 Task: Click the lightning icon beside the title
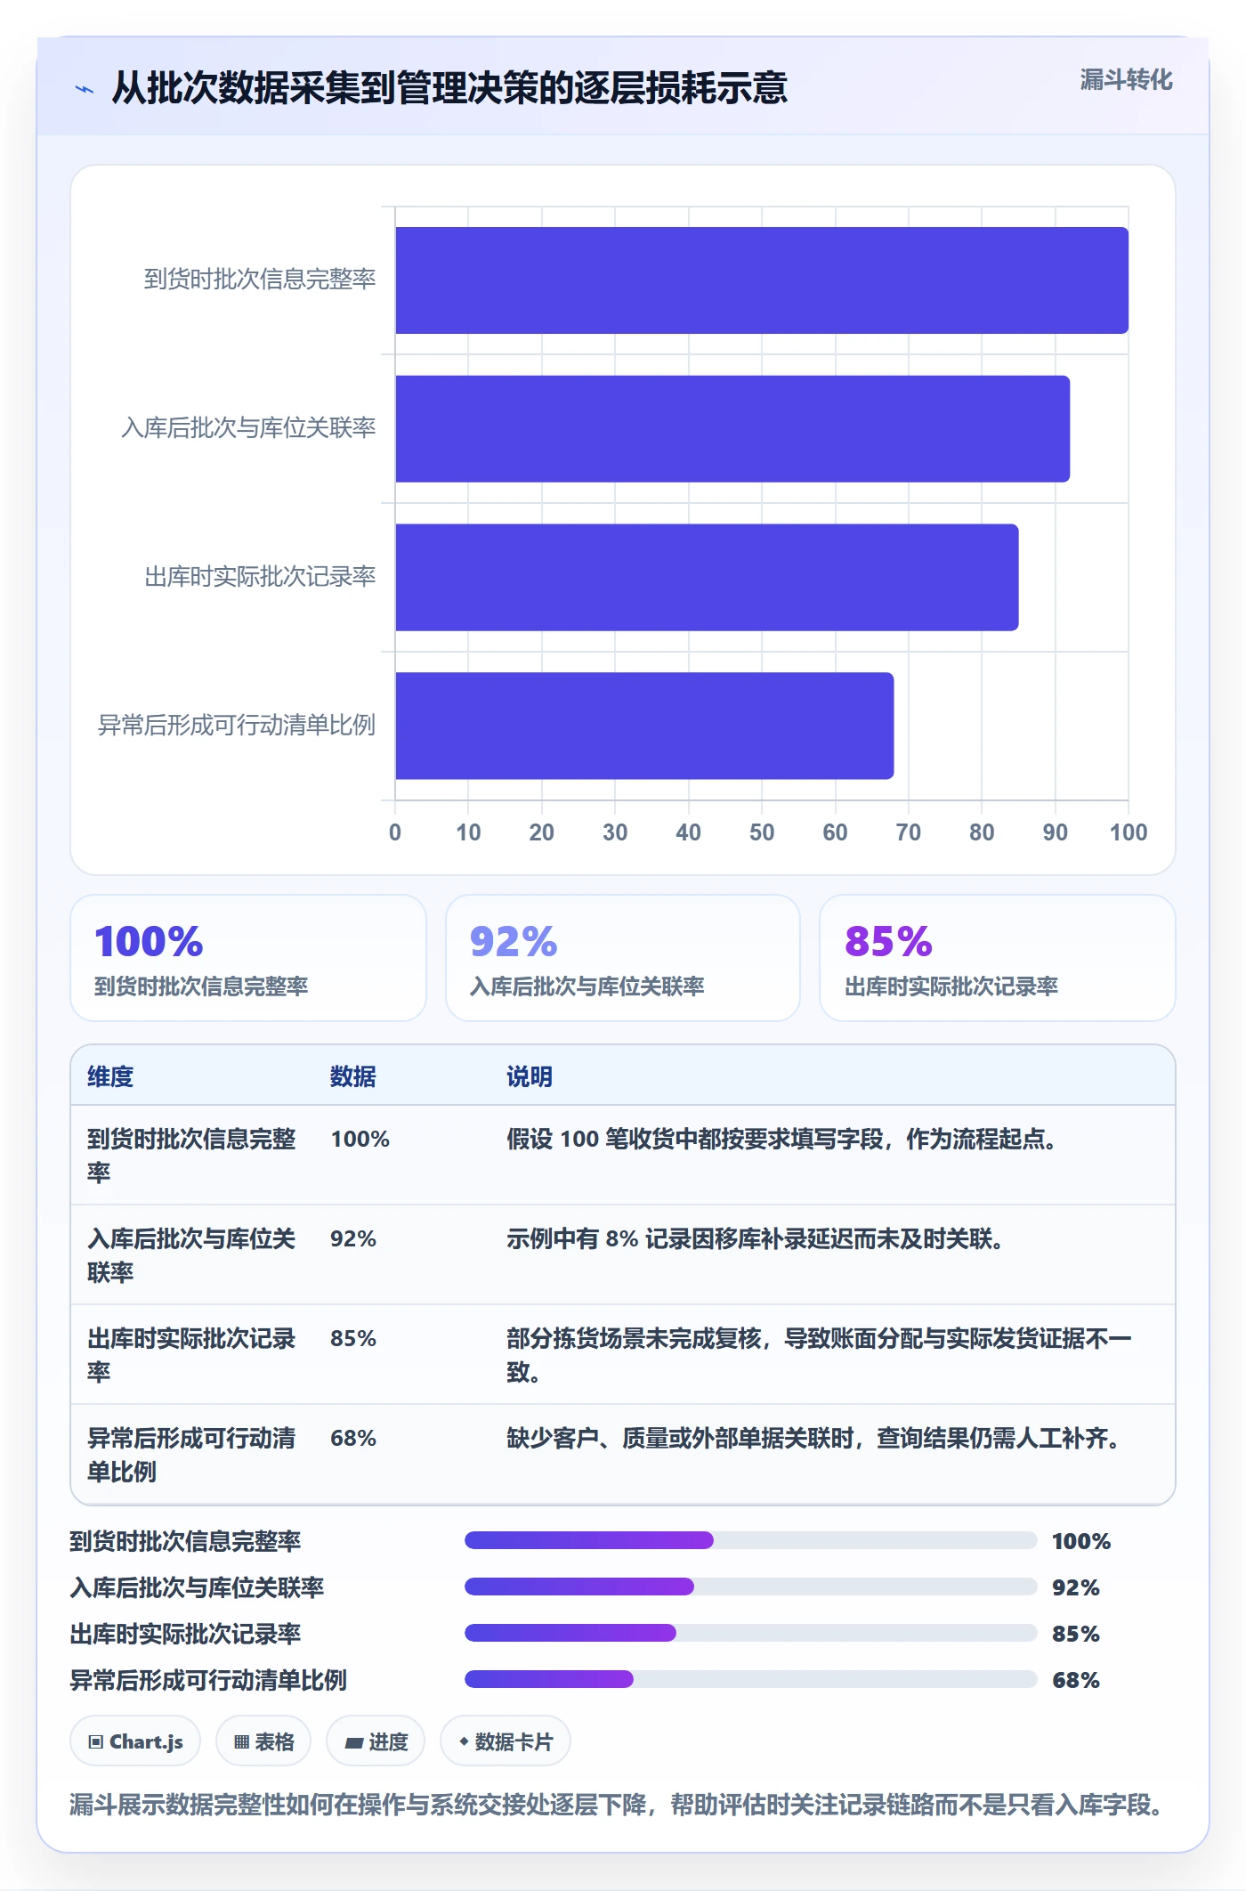point(85,89)
